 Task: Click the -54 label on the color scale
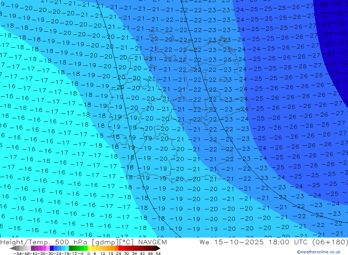coord(18,254)
